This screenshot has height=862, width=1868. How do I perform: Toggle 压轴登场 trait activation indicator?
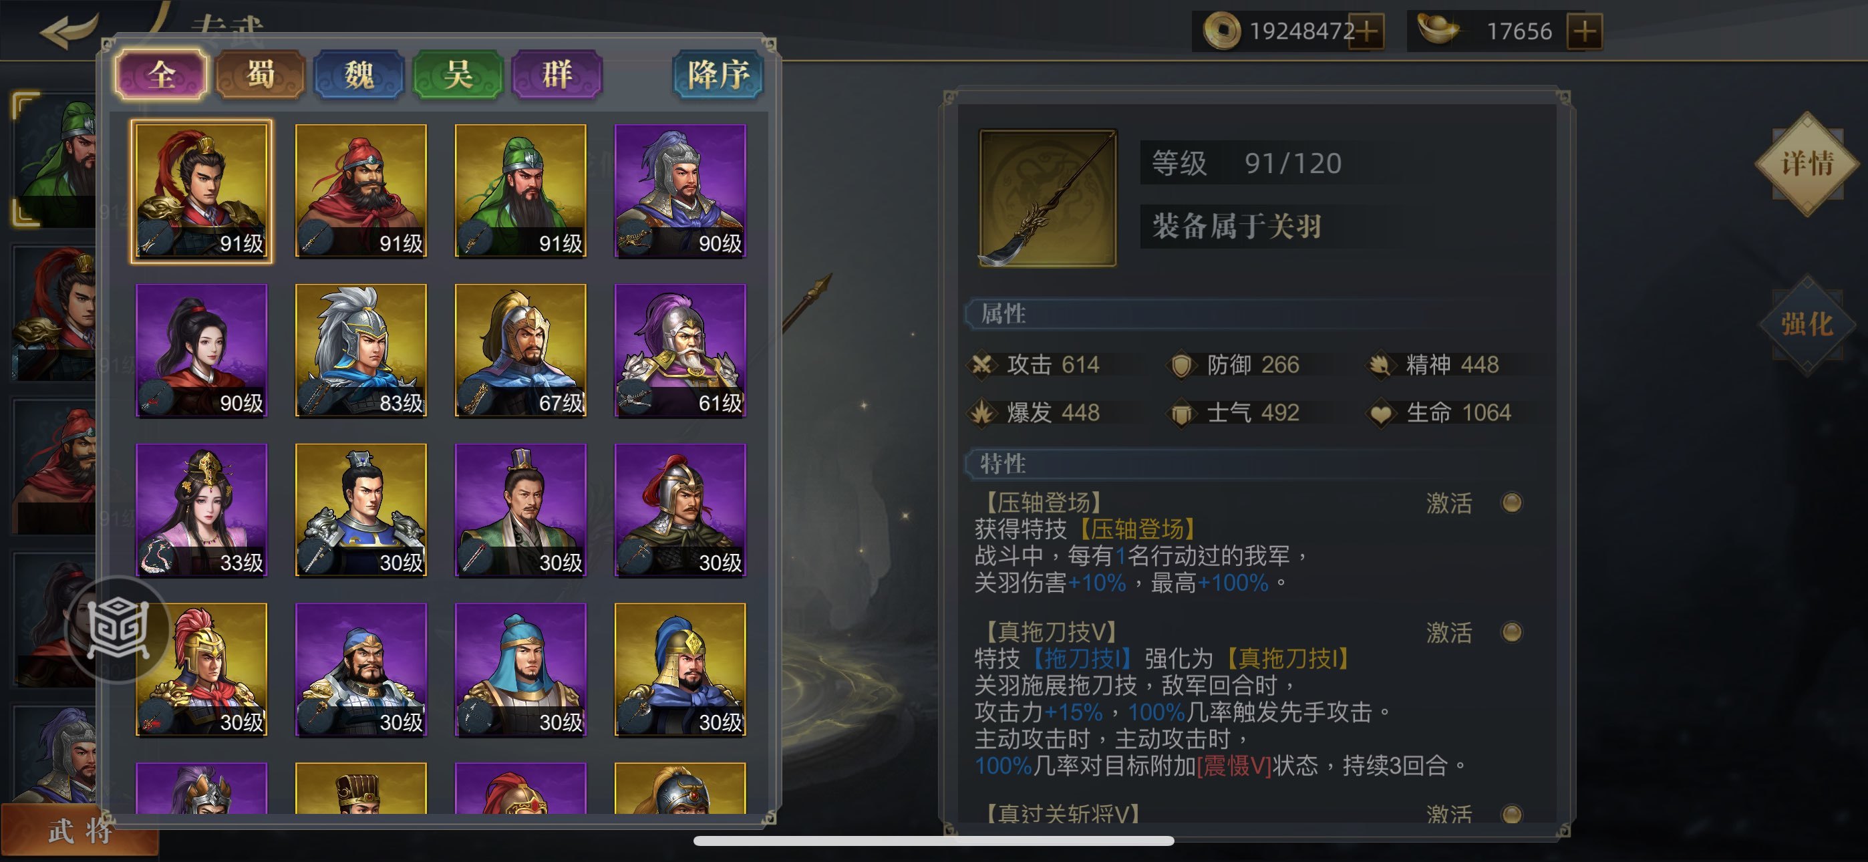(x=1512, y=502)
